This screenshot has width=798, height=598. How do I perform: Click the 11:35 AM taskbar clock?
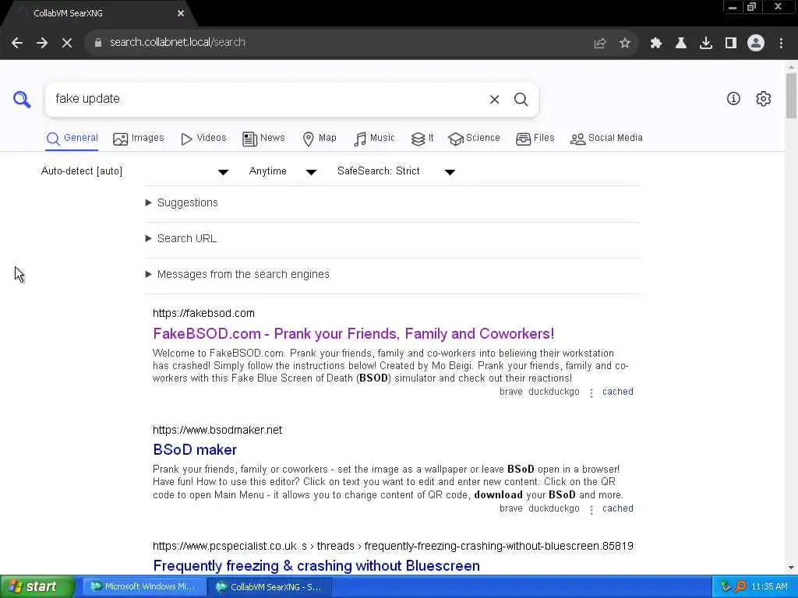tap(769, 587)
